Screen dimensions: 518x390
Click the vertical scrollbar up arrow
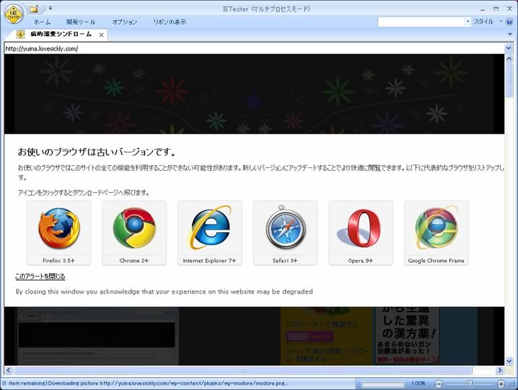(x=509, y=59)
